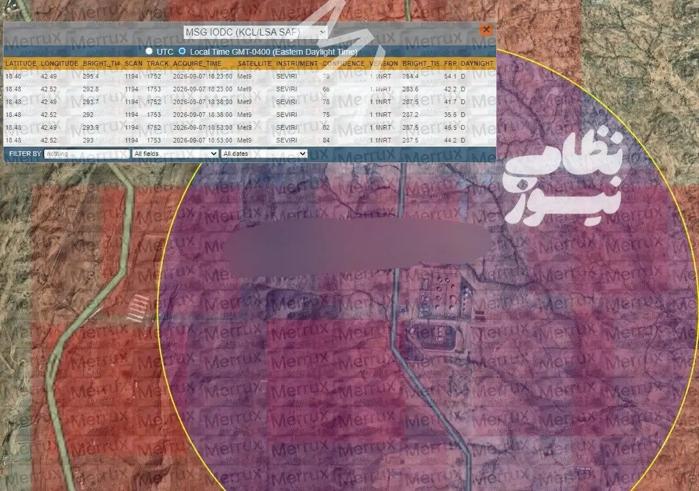Image resolution: width=699 pixels, height=491 pixels.
Task: Click the Met9 satellite cell in the FRP 42.2 row
Action: pyautogui.click(x=245, y=89)
